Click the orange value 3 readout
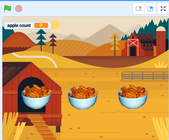Screen dimensions: 169x140 click(x=41, y=25)
